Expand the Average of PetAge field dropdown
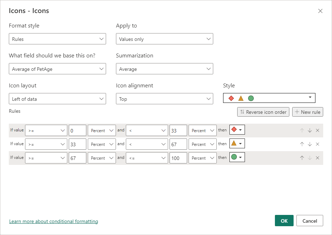The image size is (332, 235). (x=57, y=69)
